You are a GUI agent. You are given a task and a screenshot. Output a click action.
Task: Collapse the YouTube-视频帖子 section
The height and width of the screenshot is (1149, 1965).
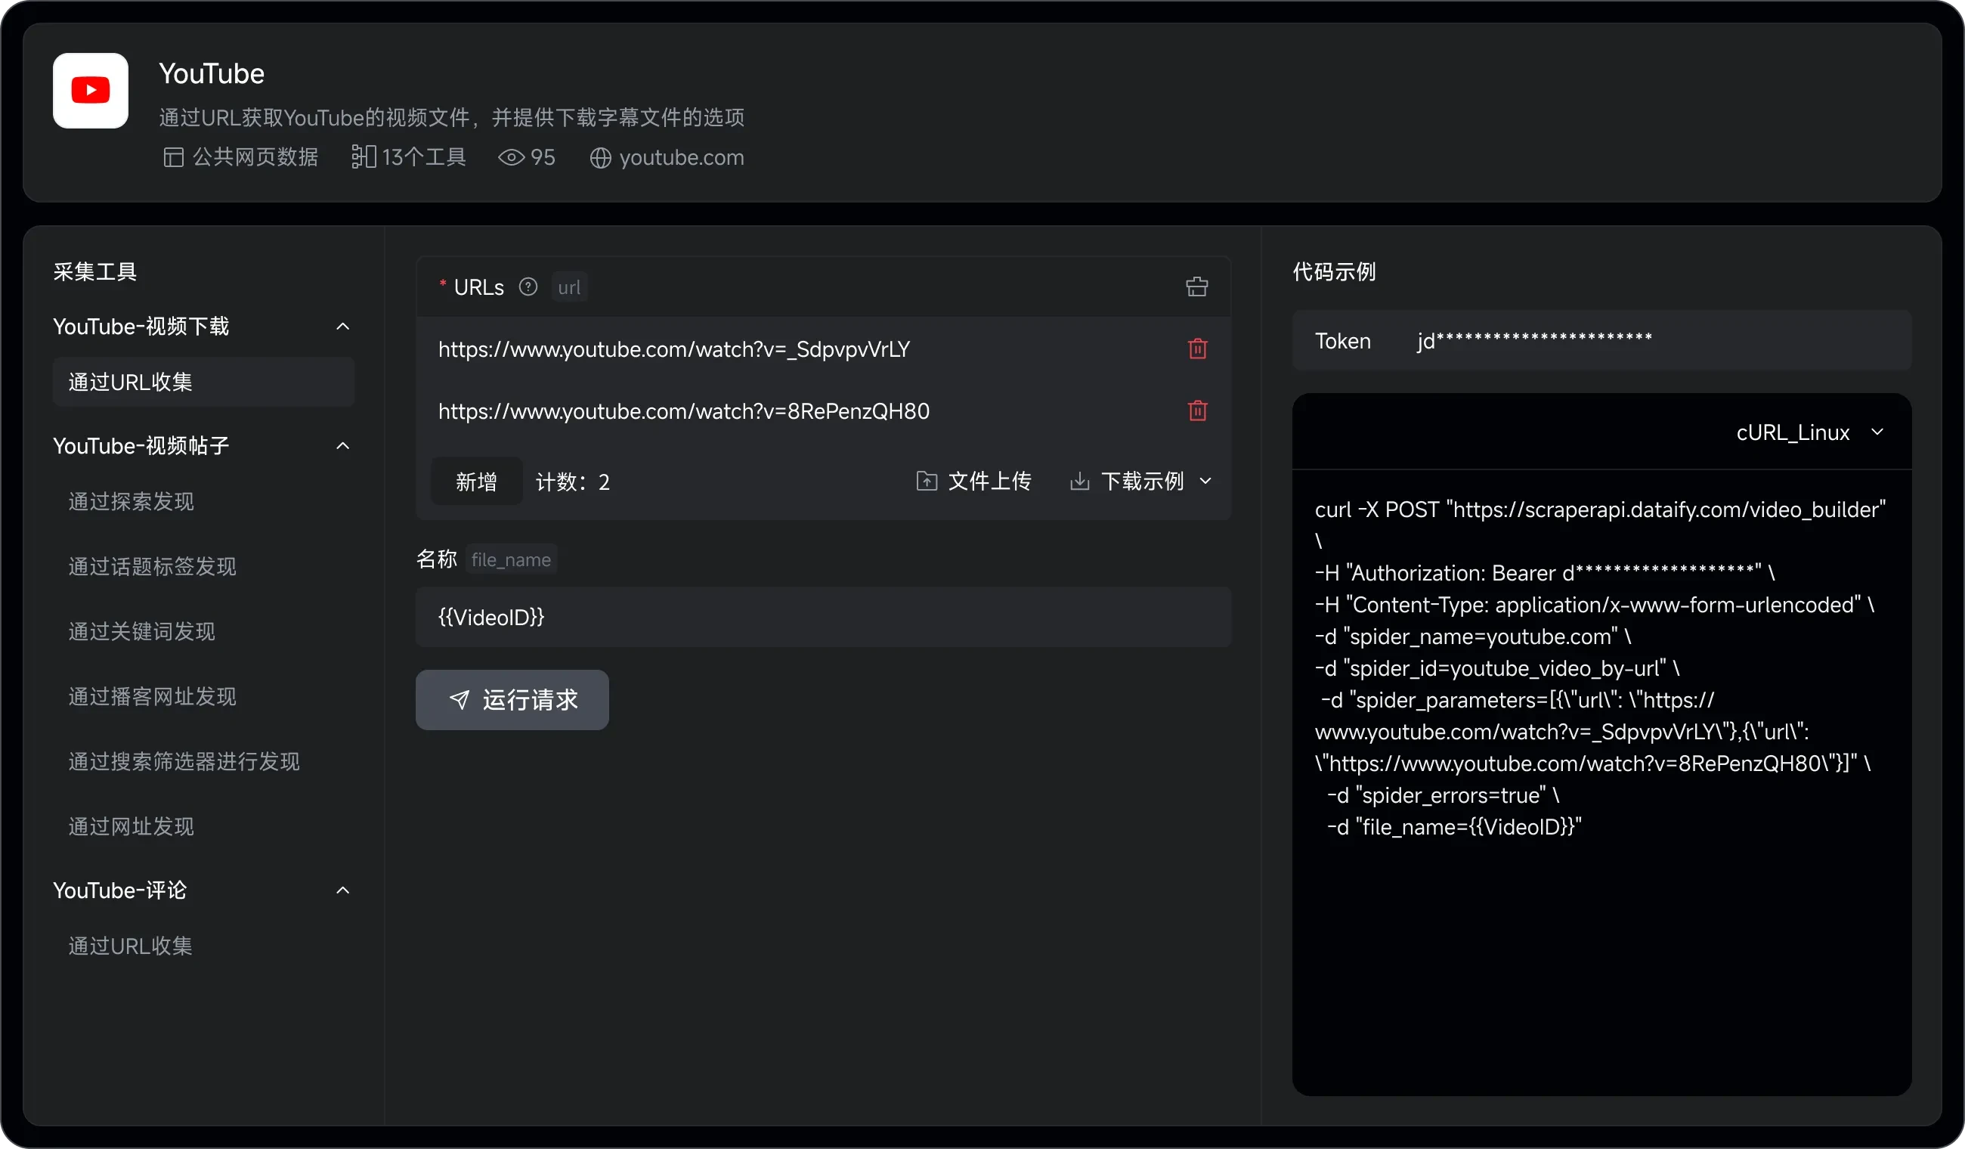pos(343,445)
